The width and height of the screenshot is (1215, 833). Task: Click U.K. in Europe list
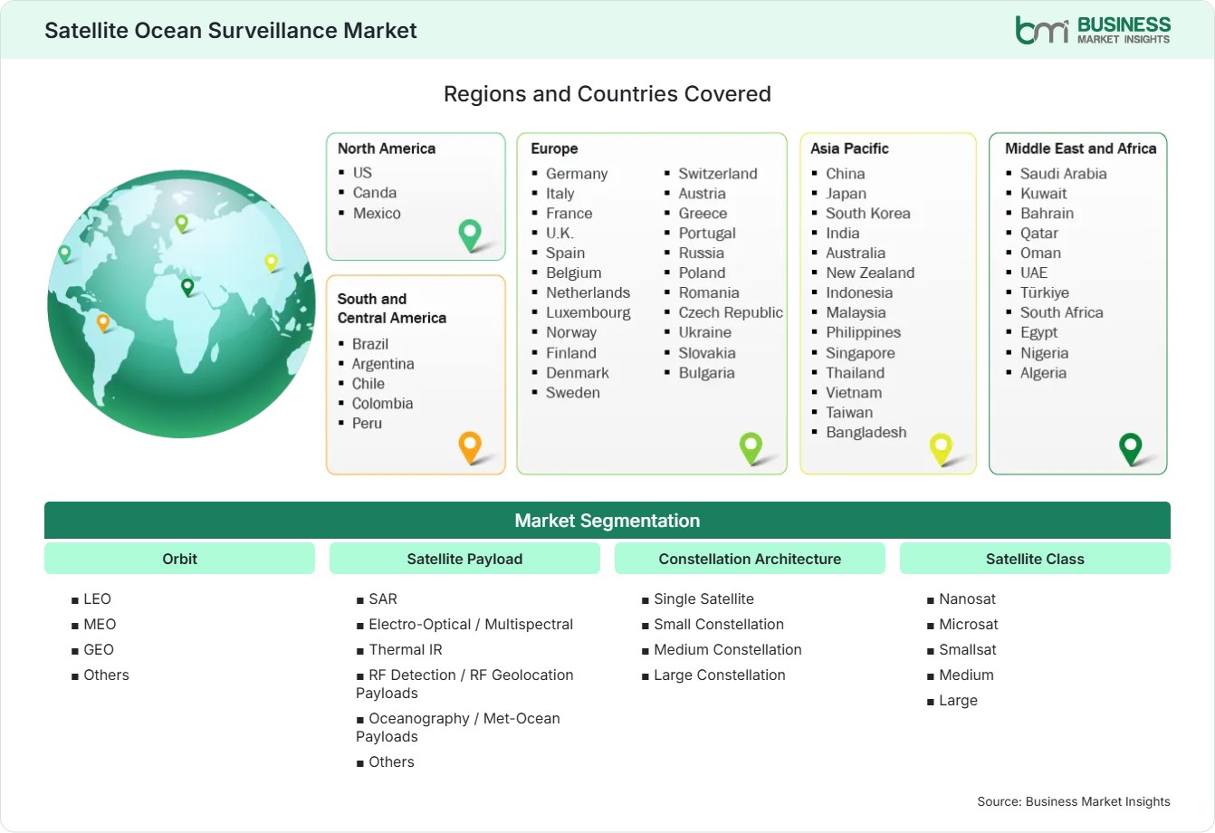[x=560, y=234]
